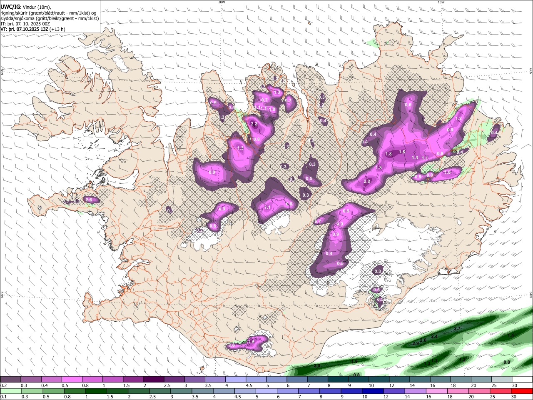Click the 'slydda/snjókoma' legend description line
This screenshot has width=533, height=400.
(x=50, y=18)
